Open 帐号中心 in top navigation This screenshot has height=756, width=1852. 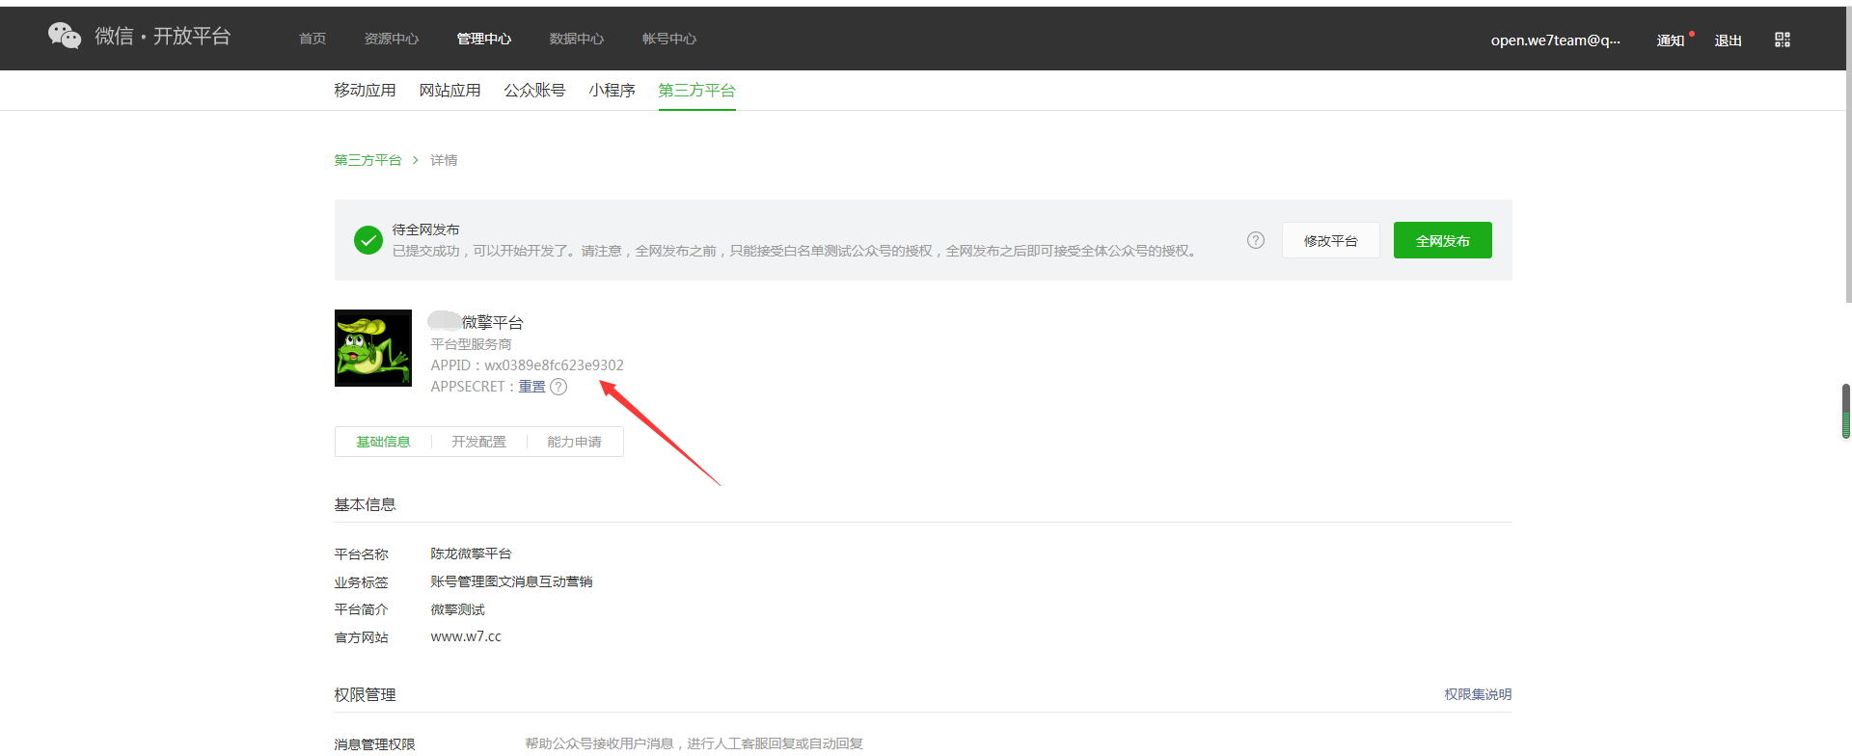[669, 39]
